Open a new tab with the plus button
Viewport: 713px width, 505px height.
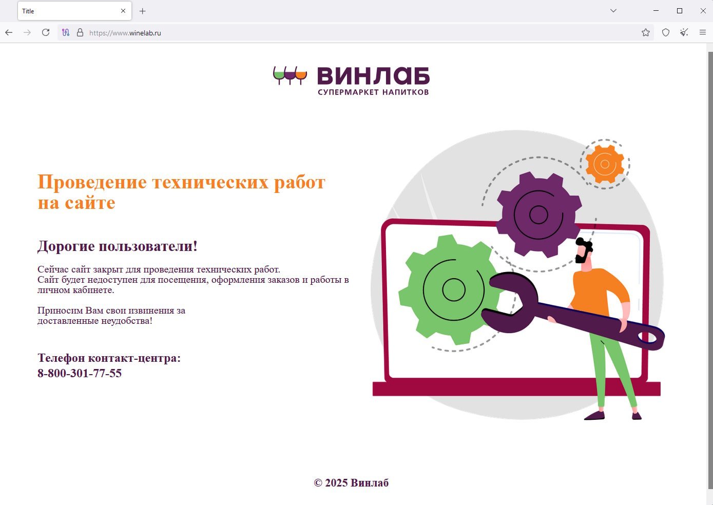coord(142,11)
